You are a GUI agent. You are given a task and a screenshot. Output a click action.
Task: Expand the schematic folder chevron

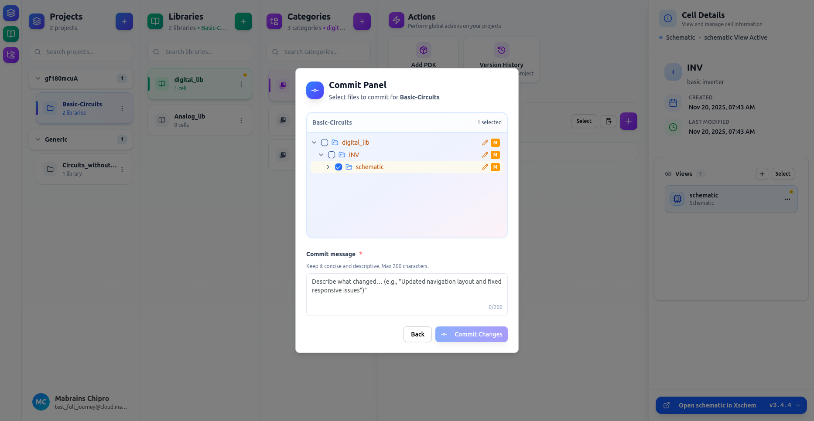point(328,167)
